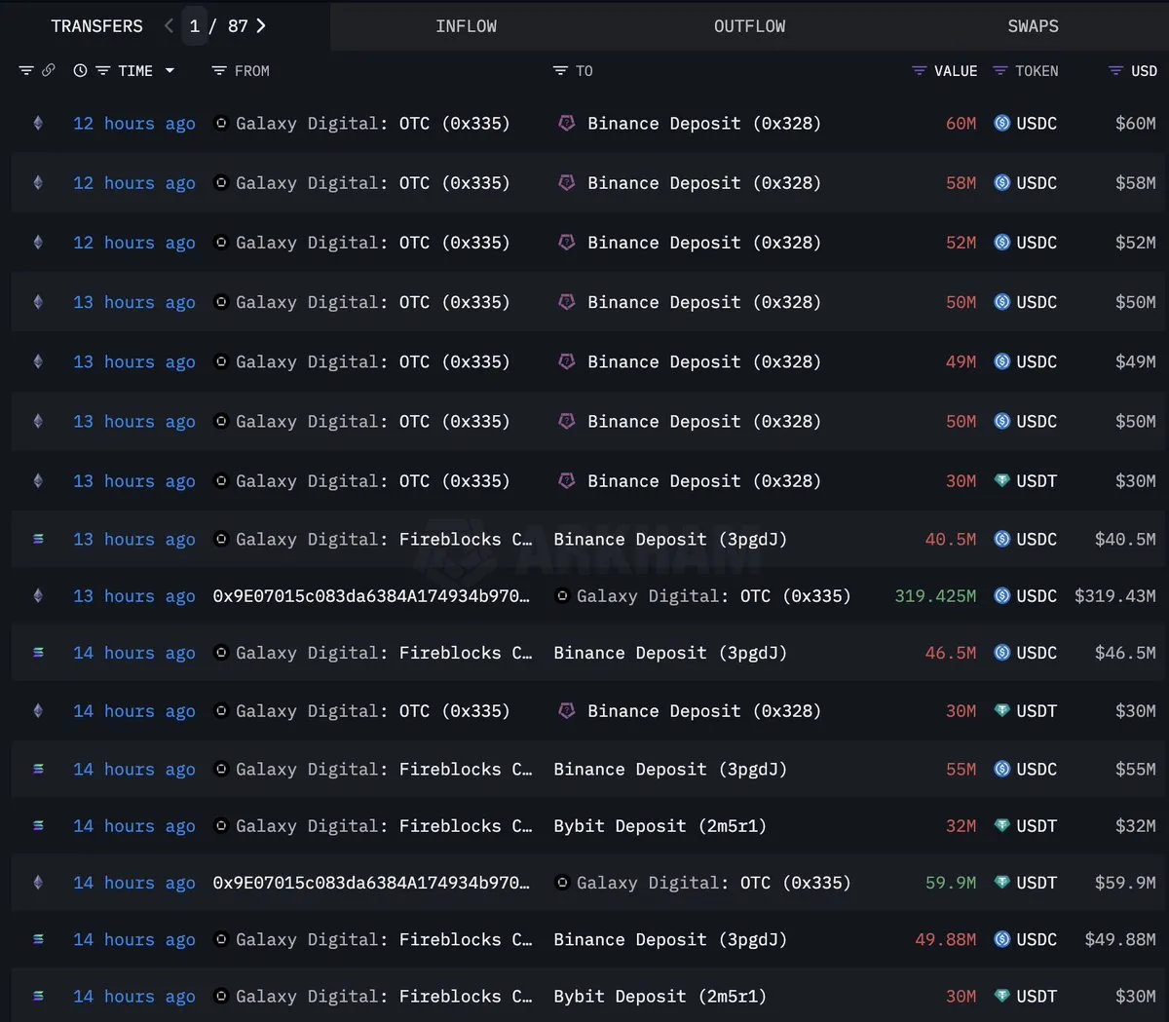
Task: Switch to the INFLOW tab
Action: [x=466, y=26]
